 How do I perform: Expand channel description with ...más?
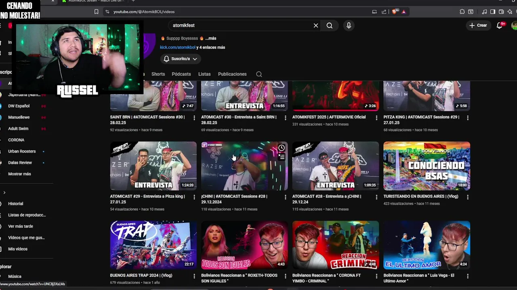[x=210, y=38]
